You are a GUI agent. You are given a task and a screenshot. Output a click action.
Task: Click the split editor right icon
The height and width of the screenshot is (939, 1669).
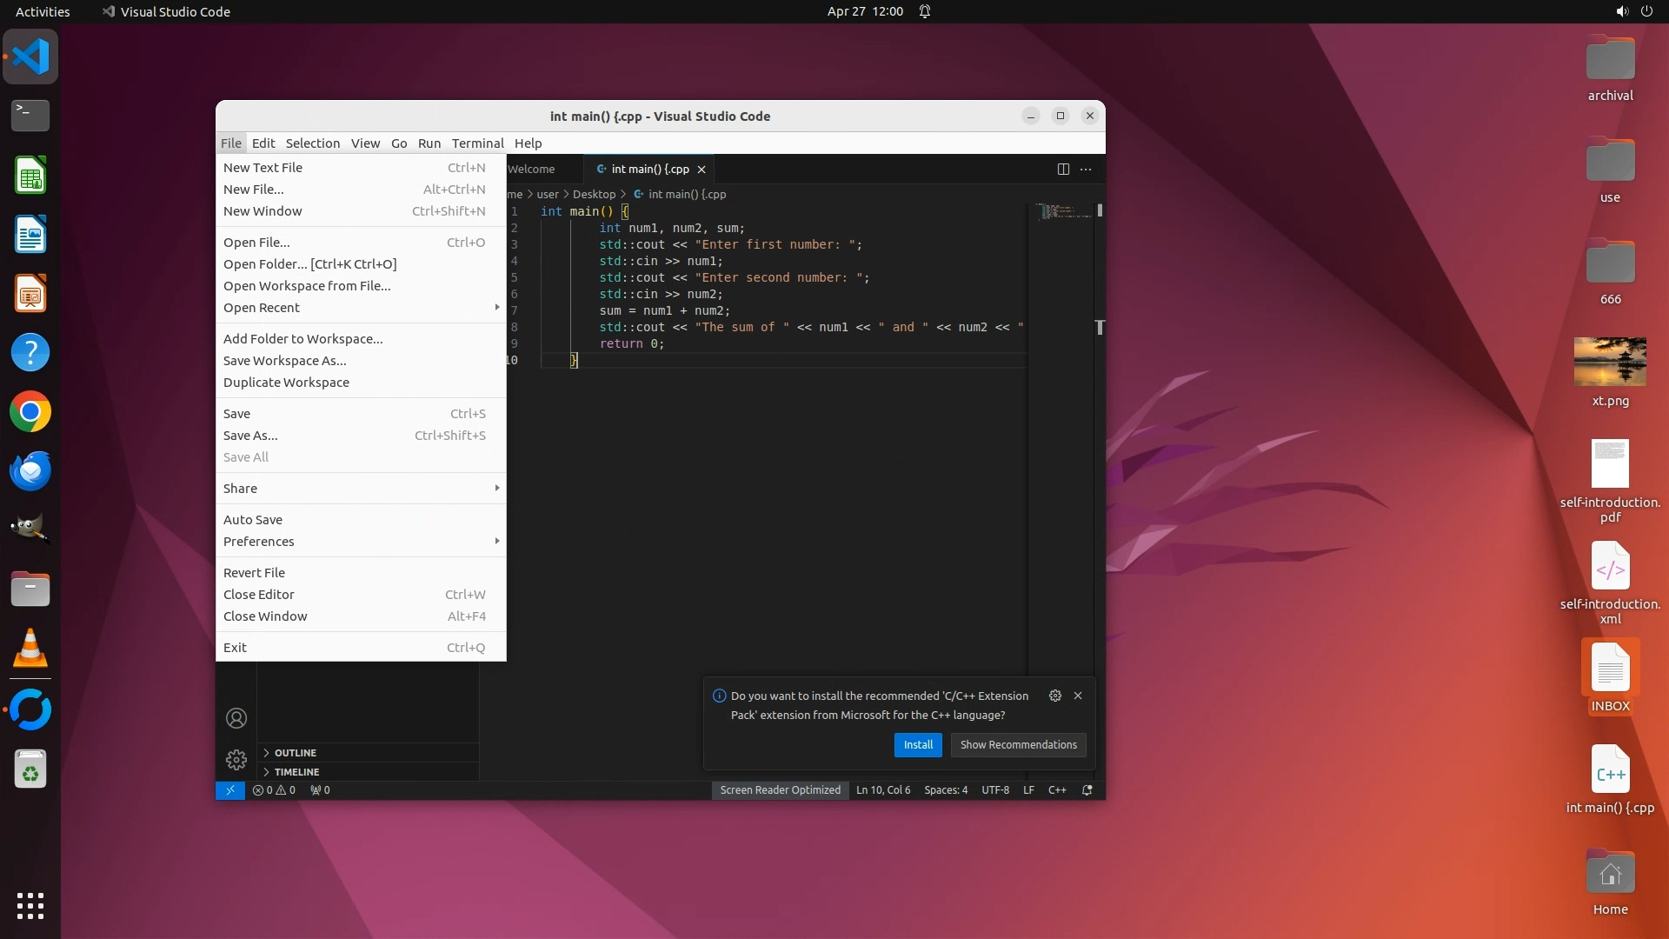1062,170
